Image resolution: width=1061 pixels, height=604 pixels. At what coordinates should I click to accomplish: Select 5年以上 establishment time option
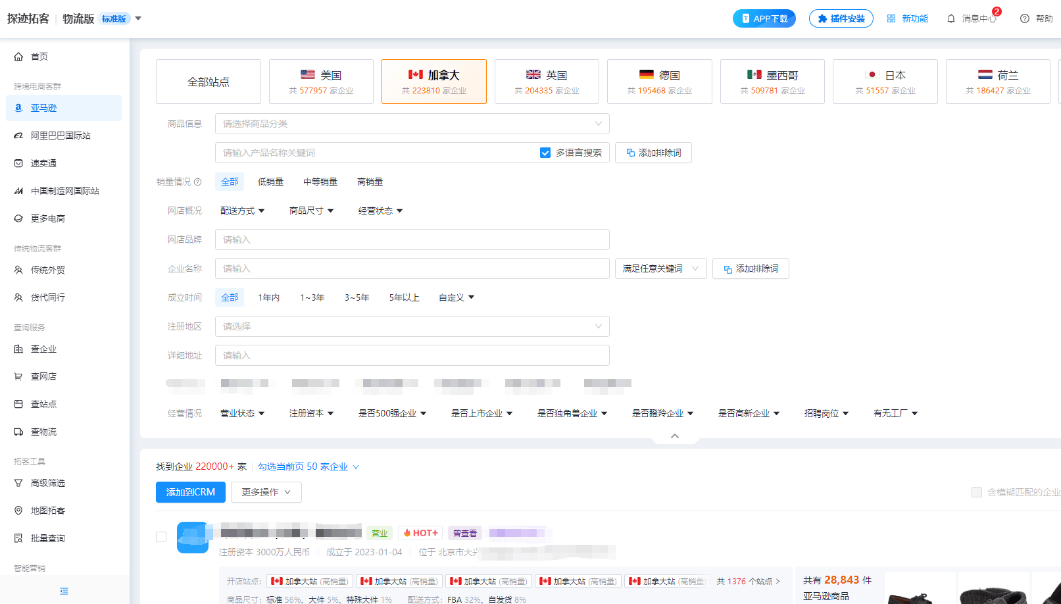click(404, 297)
